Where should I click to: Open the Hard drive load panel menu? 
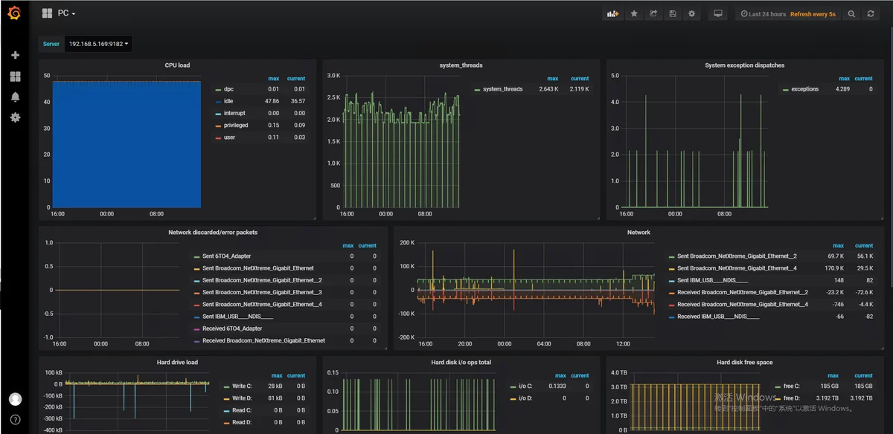177,363
